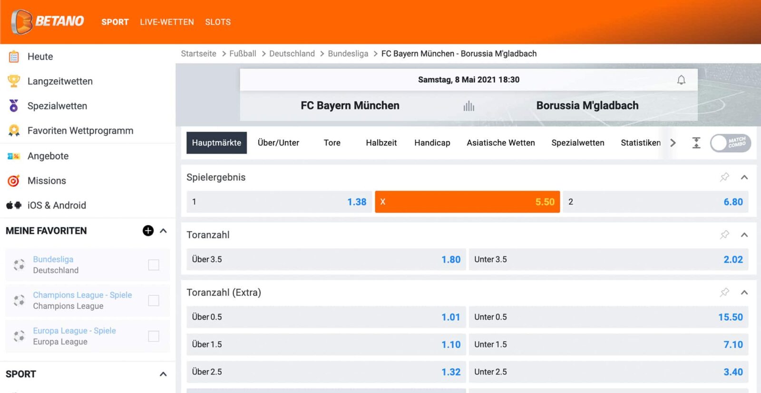
Task: Click the Favoriten Wettprogramm star icon
Action: coord(14,130)
